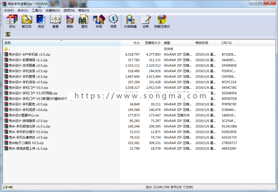278x192 pixels.
Task: Sort by Modified (修改时间) column header
Action: [x=207, y=43]
